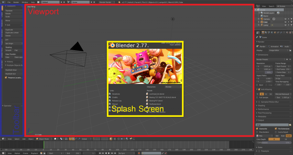
Task: Click the lock time range padlock icon
Action: coord(44,153)
